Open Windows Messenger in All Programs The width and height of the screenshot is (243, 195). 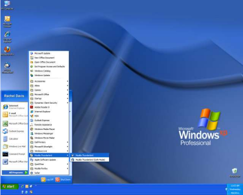(49, 133)
